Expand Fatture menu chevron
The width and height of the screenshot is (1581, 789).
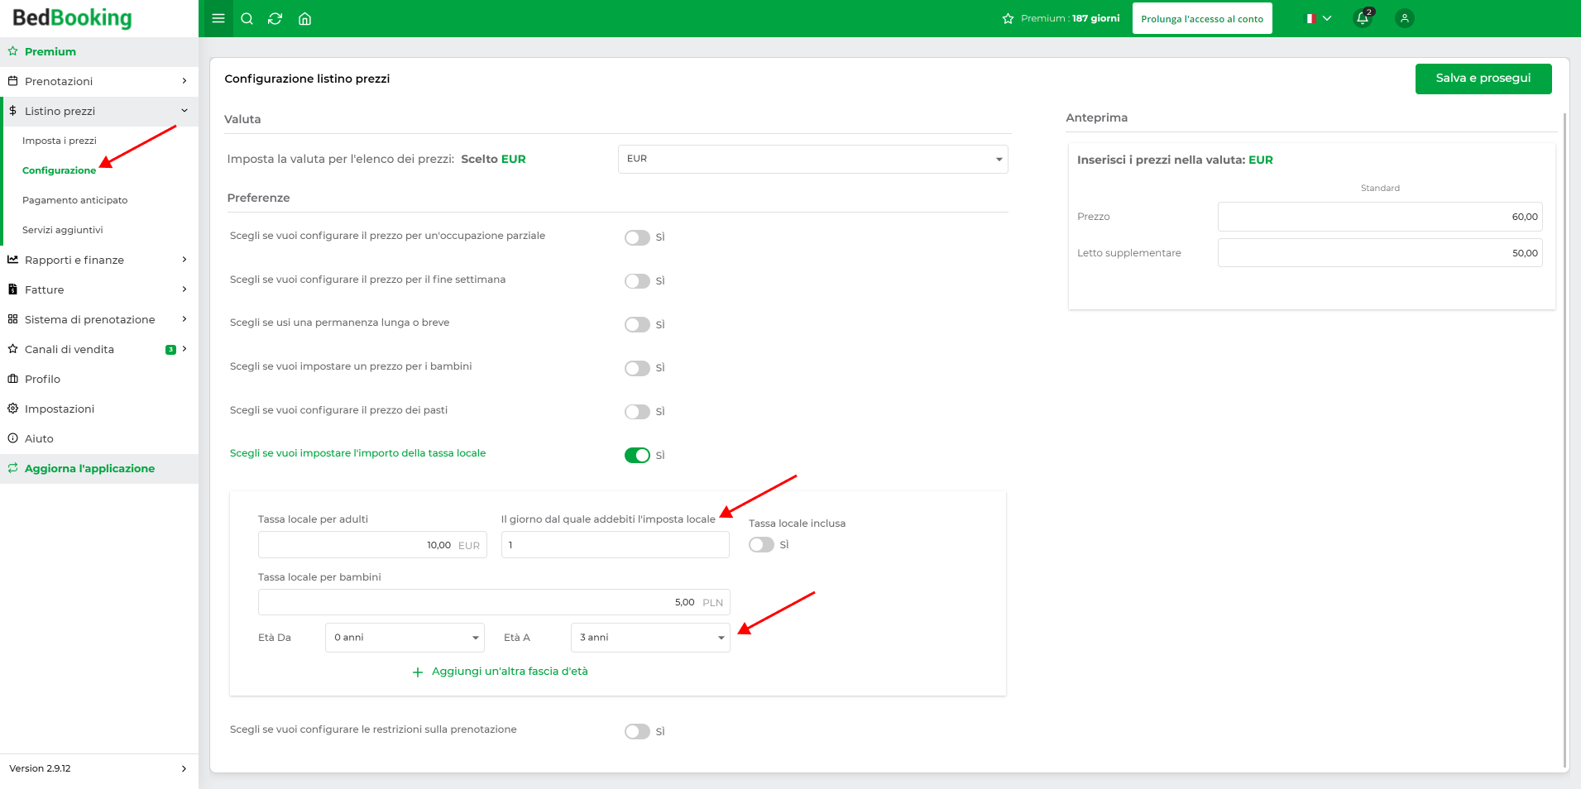184,289
